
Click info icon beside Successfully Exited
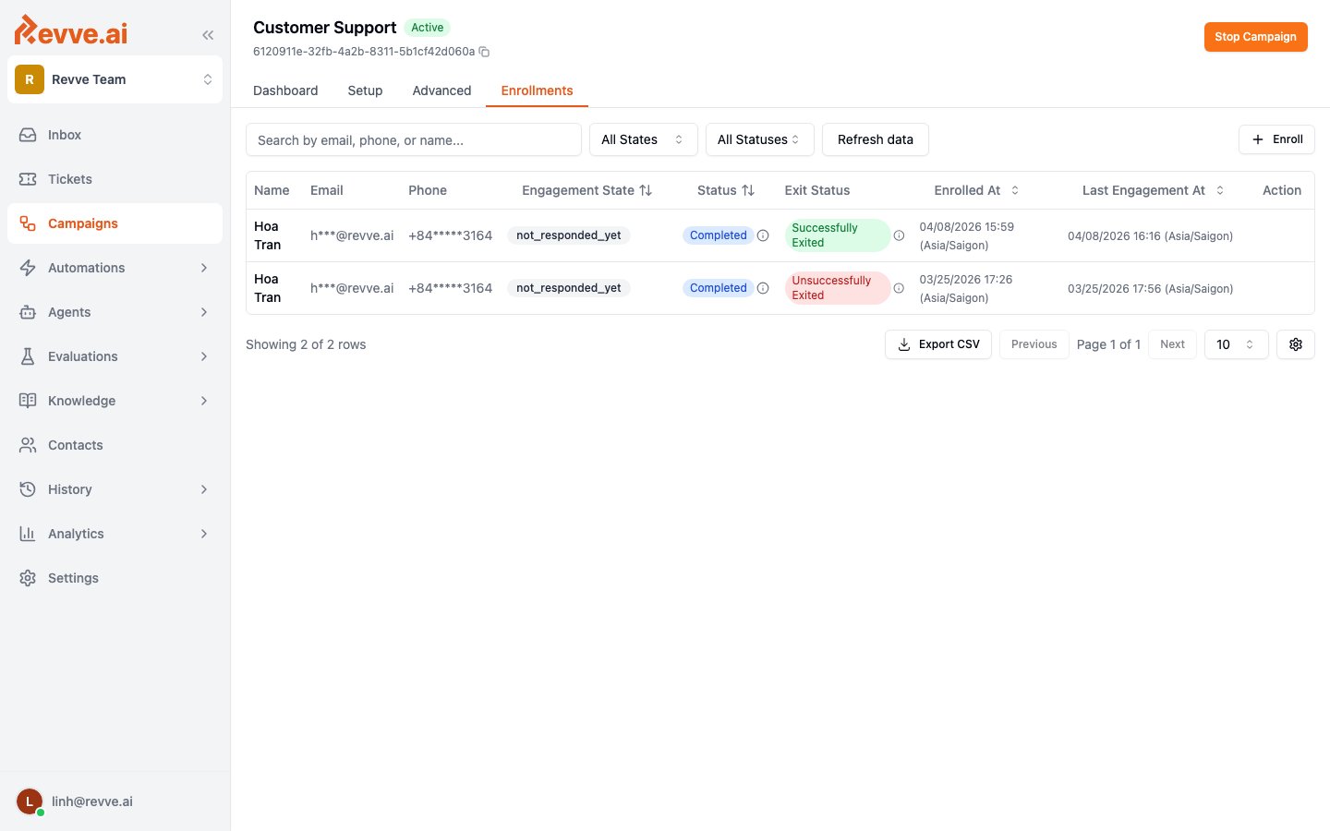899,235
